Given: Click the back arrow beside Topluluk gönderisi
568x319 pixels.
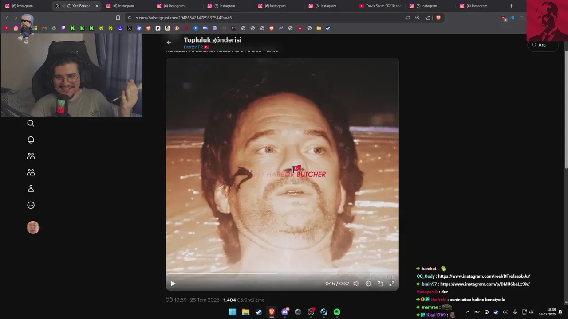Looking at the screenshot, I should [x=169, y=43].
